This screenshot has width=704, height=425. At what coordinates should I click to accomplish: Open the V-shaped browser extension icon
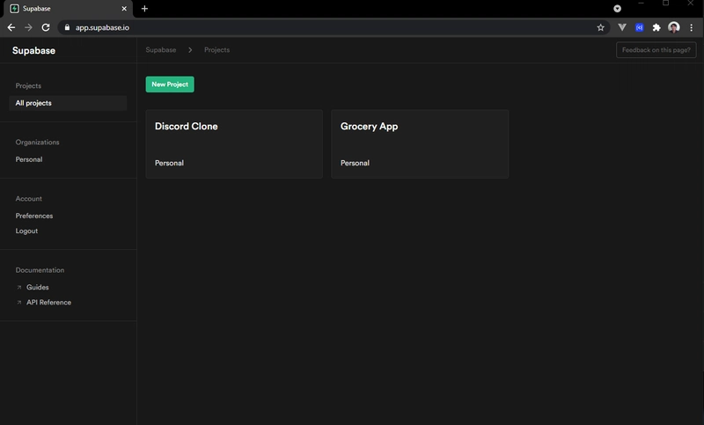622,27
